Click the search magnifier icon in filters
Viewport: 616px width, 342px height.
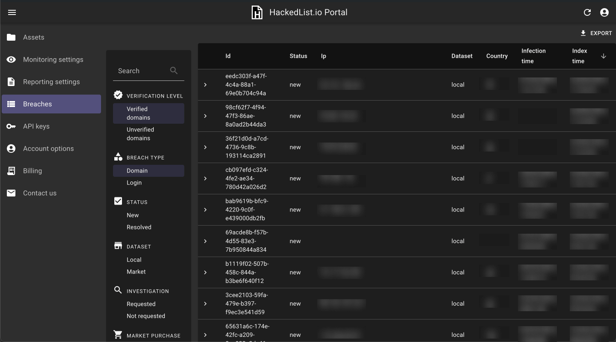click(174, 71)
